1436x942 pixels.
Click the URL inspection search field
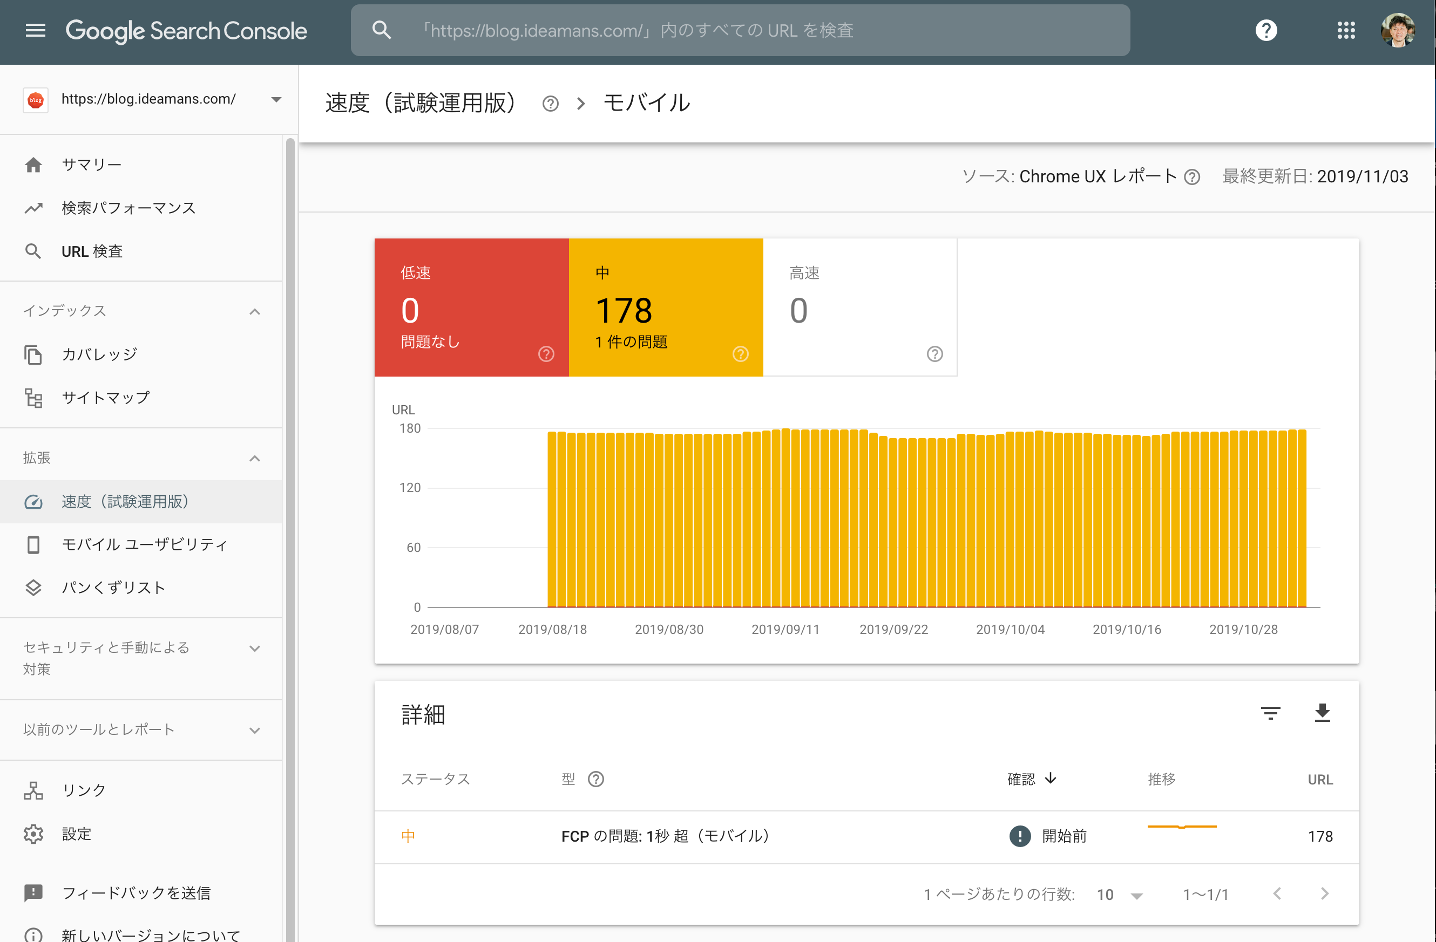[x=740, y=30]
